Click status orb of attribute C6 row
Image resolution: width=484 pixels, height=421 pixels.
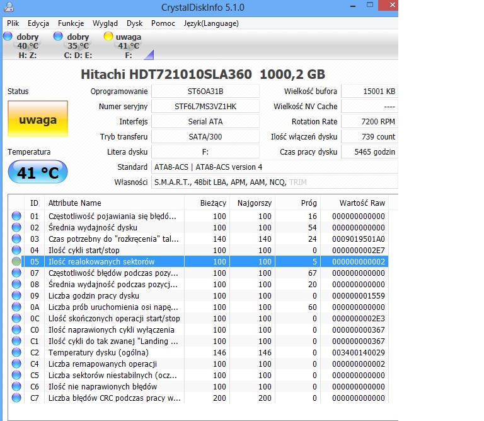click(16, 386)
